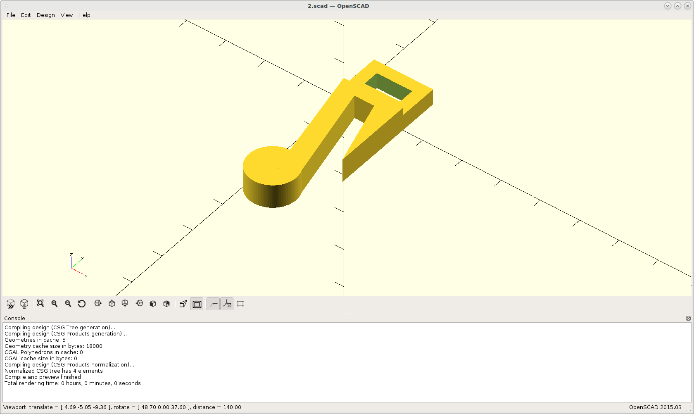Close the Console panel with its X button
Viewport: 694px width, 414px height.
[688, 318]
